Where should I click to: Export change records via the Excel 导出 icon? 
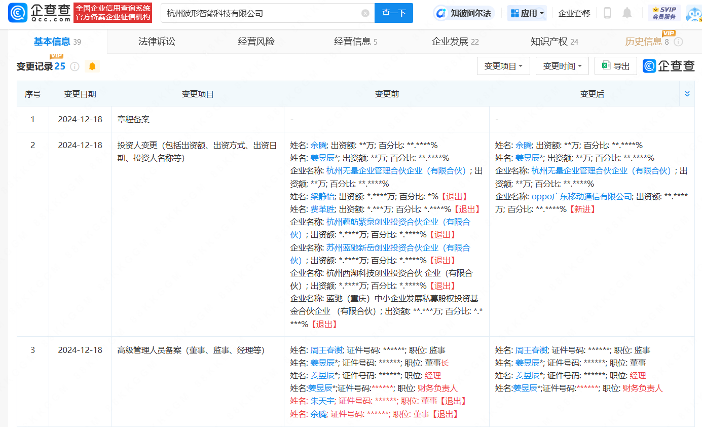point(615,65)
